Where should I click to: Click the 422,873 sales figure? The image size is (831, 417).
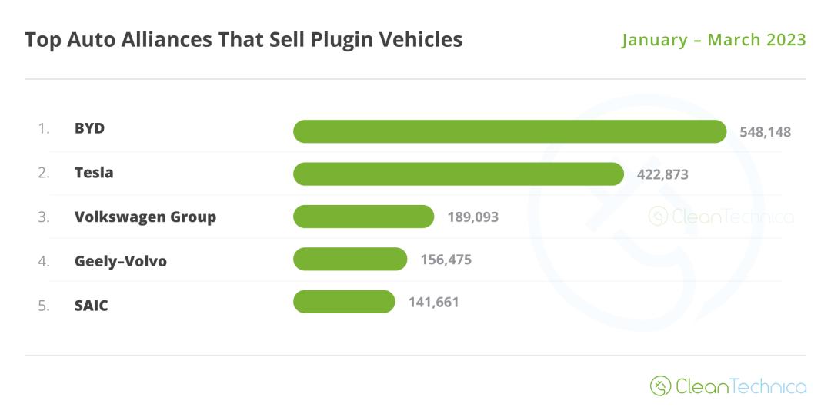pos(662,174)
